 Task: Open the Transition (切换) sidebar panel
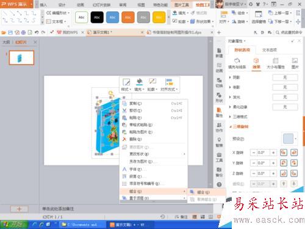pyautogui.click(x=219, y=82)
